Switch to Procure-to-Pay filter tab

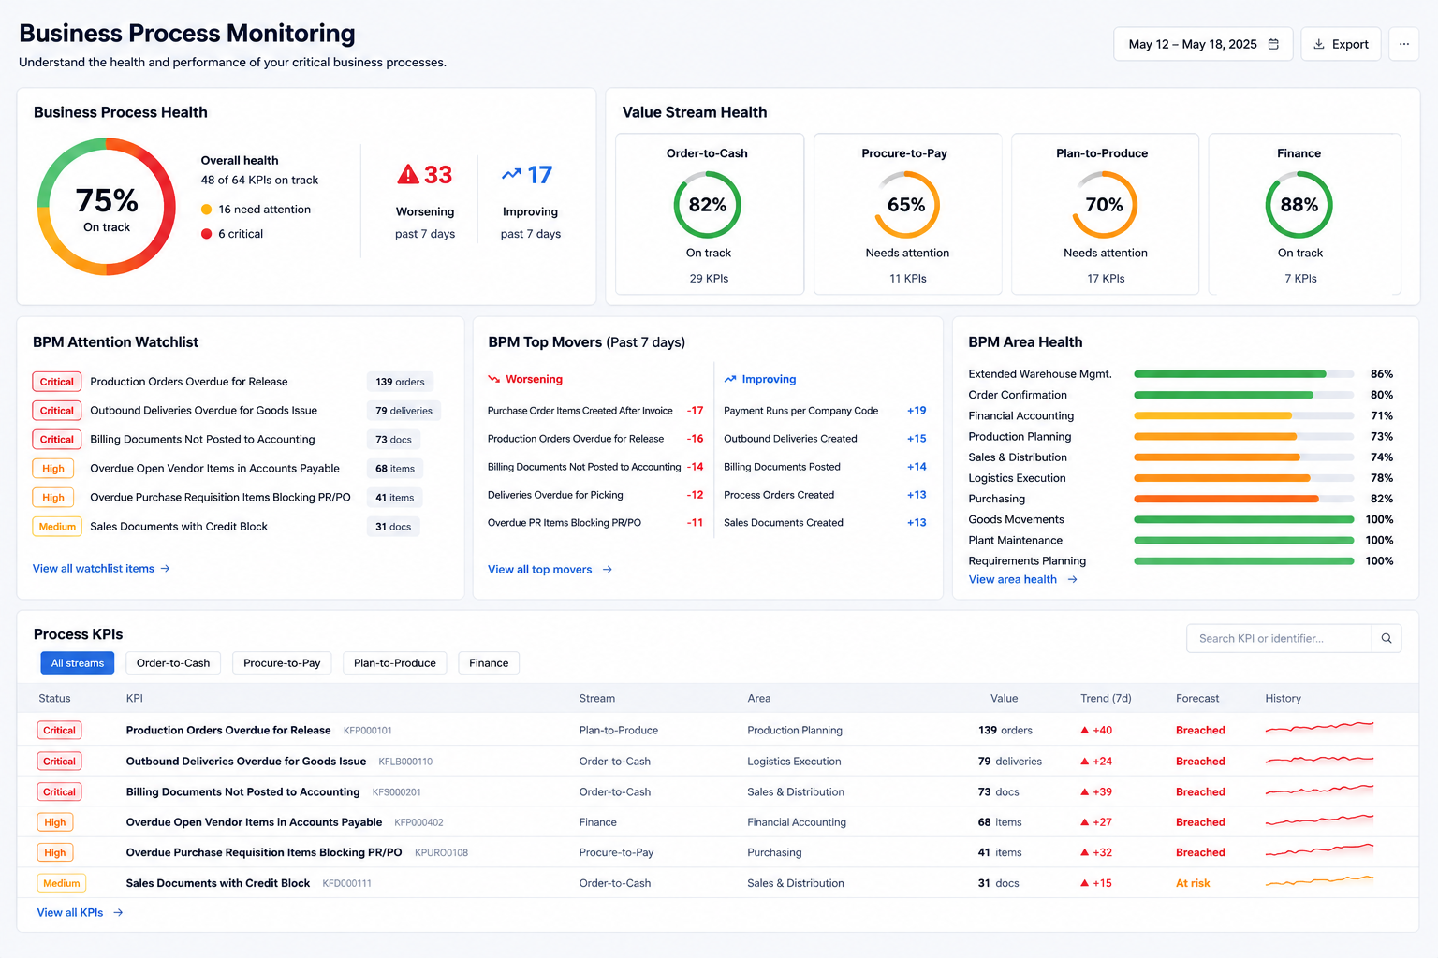pyautogui.click(x=282, y=663)
